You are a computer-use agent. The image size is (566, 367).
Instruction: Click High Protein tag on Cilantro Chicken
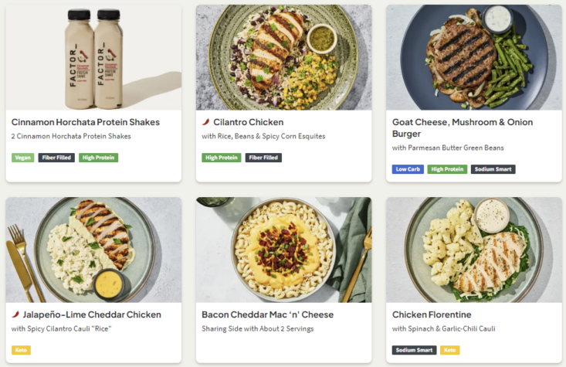pyautogui.click(x=222, y=158)
